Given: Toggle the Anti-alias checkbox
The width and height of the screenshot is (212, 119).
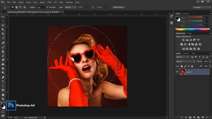Looking at the screenshot, I should pos(48,7).
